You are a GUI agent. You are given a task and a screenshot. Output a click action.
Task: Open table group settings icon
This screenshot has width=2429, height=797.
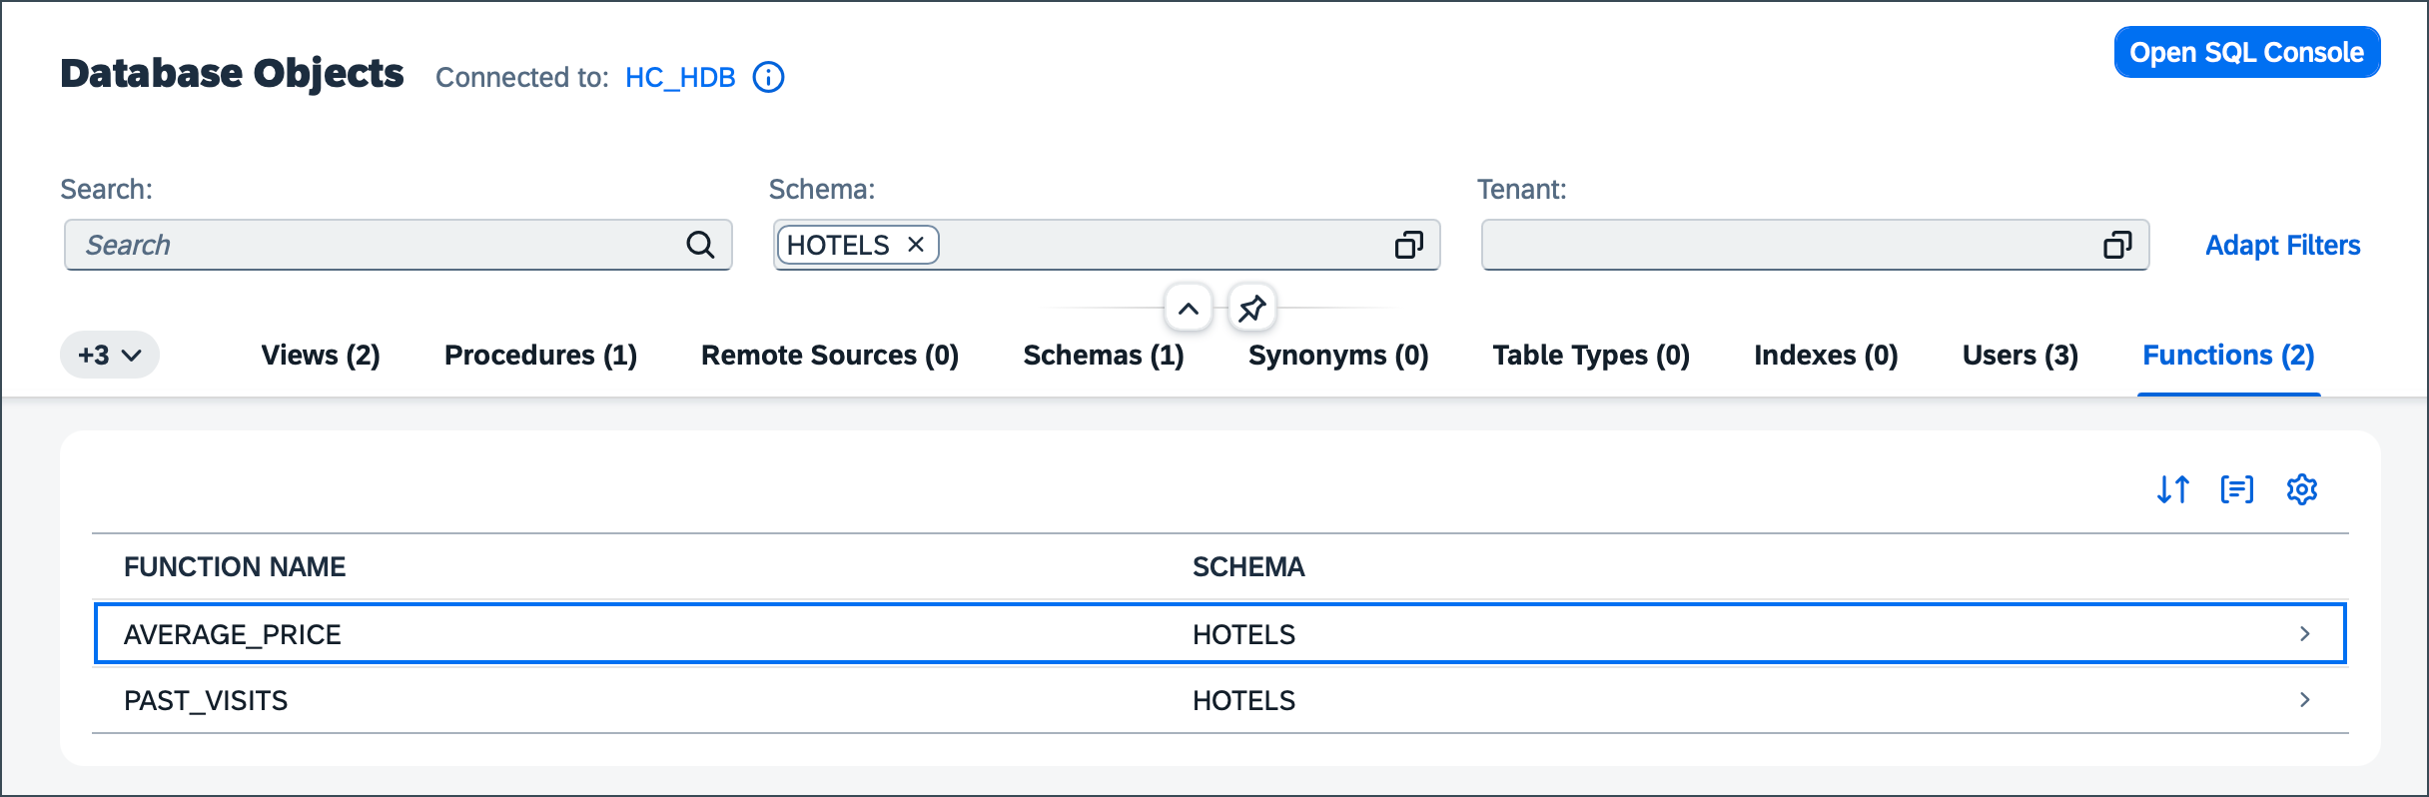(x=2236, y=489)
